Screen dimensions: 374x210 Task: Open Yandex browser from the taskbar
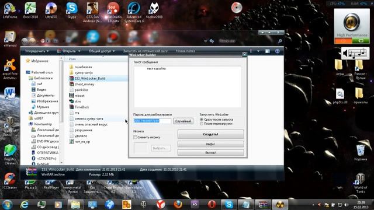point(161,205)
